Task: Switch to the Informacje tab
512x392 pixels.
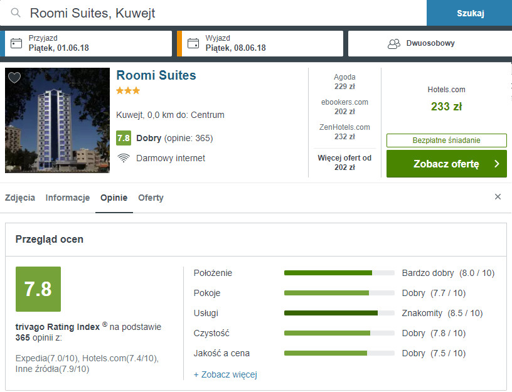Action: [x=68, y=198]
